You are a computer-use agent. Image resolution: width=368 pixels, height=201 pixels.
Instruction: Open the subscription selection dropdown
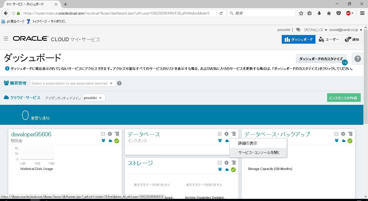point(73,83)
